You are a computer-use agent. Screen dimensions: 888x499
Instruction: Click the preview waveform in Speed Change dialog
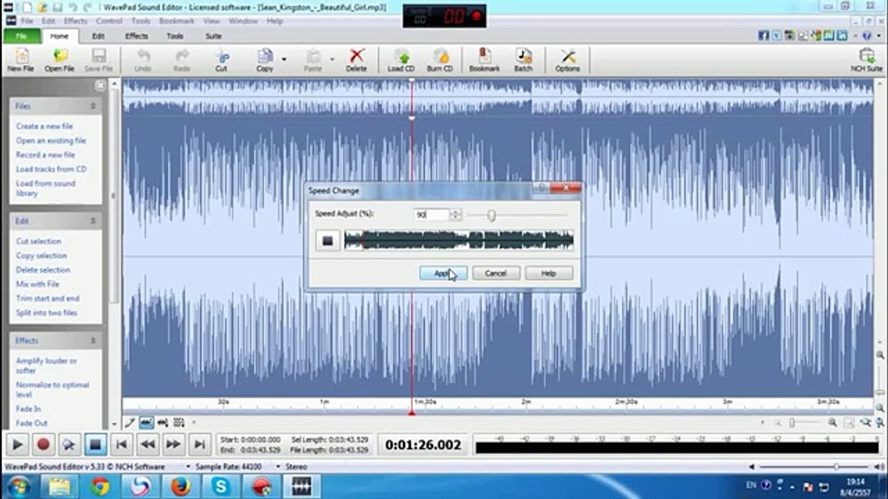459,240
